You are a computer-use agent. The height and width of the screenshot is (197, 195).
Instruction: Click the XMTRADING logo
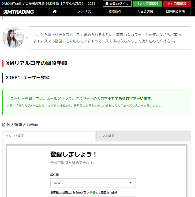click(x=18, y=12)
